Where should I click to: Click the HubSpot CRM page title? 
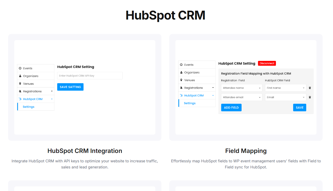click(x=165, y=15)
